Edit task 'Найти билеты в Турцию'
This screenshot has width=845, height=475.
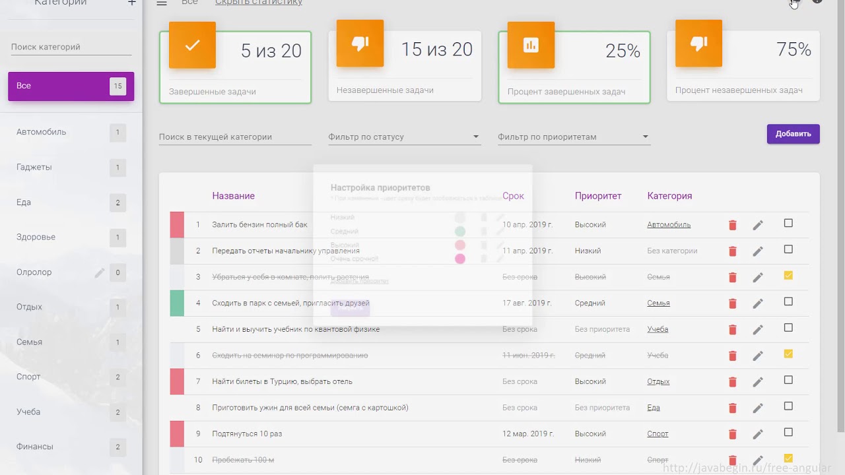pos(758,381)
